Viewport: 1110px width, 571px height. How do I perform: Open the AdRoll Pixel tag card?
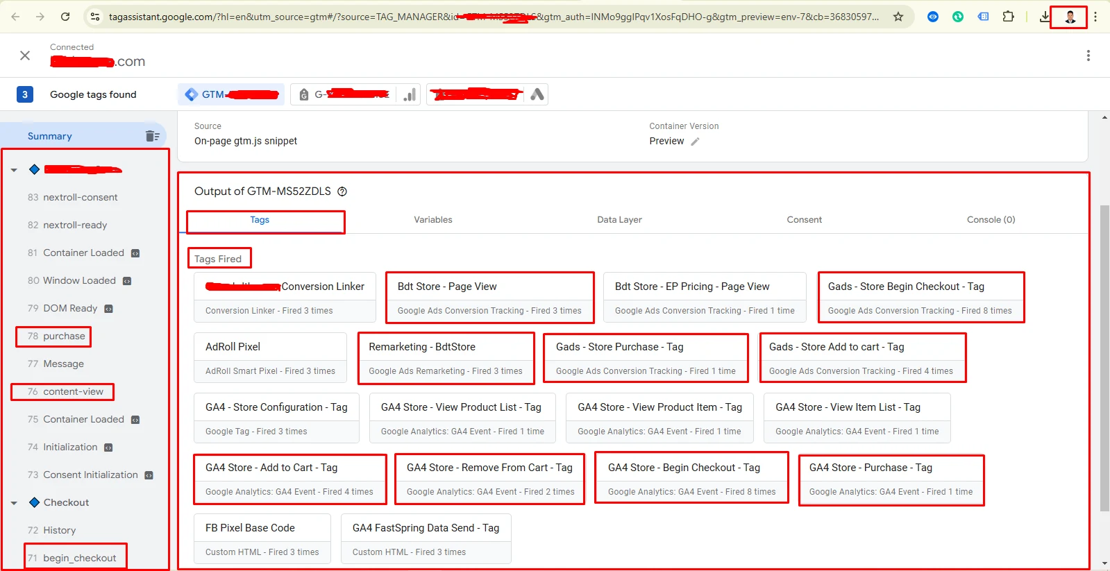pos(270,358)
